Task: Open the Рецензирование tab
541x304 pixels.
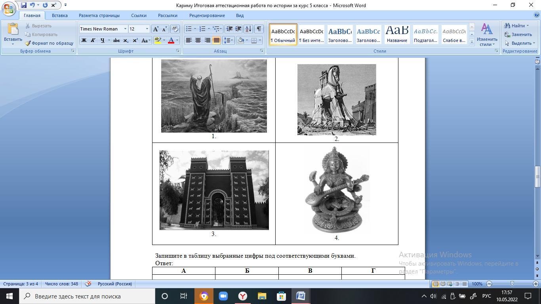Action: [207, 15]
